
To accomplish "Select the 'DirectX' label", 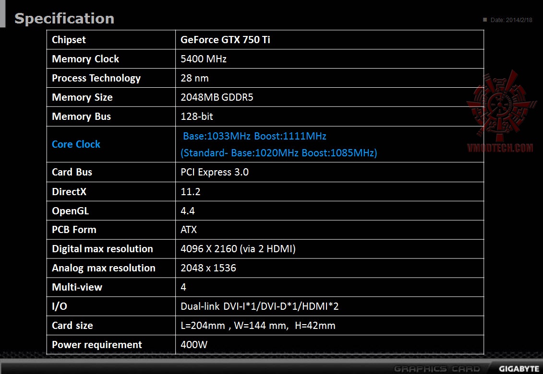I will (69, 192).
